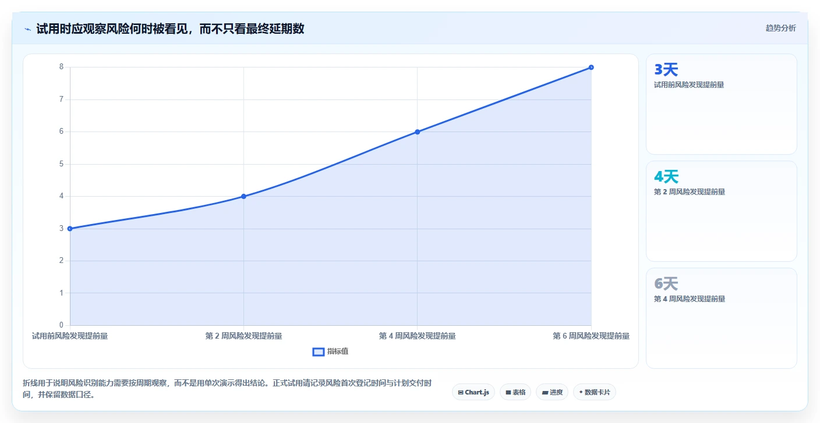
Task: Click x-axis label 第 6 周风险发现提前量
Action: (x=591, y=336)
